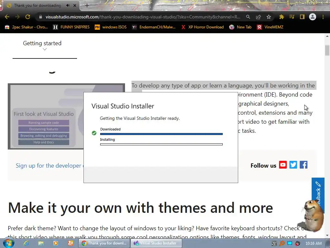
Task: Mute the tab using its speaker icon
Action: pos(68,5)
